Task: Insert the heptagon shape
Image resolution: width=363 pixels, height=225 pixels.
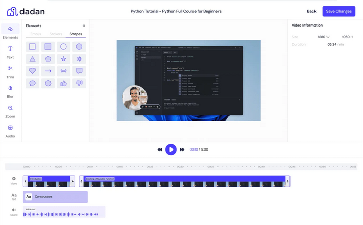Action: coord(48,83)
